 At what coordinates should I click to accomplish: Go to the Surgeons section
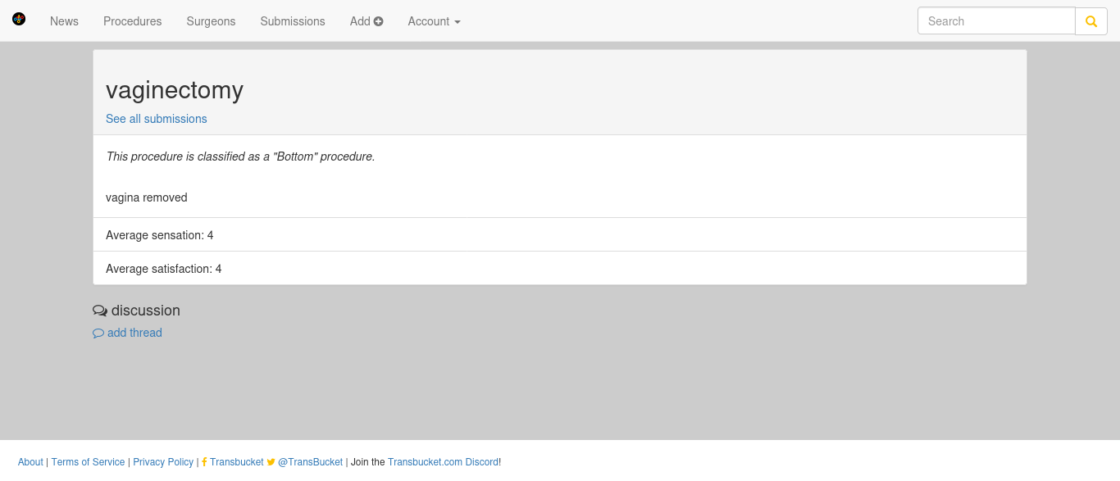coord(211,21)
